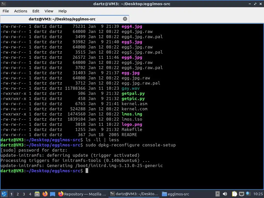This screenshot has height=198, width=264.
Task: Click the terminal cursor at the prompt
Action: point(87,171)
